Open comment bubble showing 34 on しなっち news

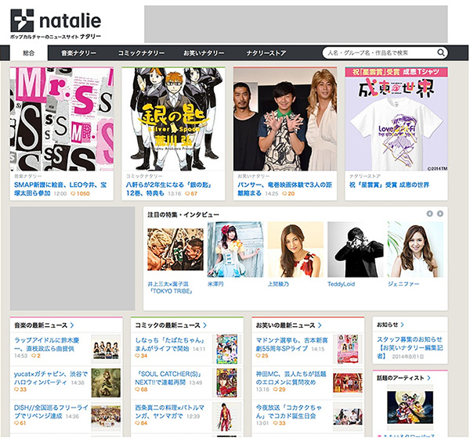click(x=141, y=356)
